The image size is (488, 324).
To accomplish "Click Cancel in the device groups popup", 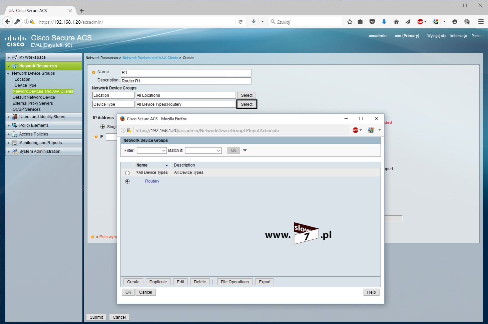I will pos(146,292).
